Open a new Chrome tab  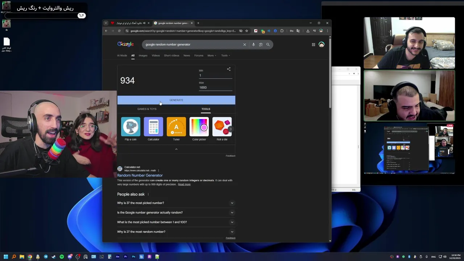198,23
